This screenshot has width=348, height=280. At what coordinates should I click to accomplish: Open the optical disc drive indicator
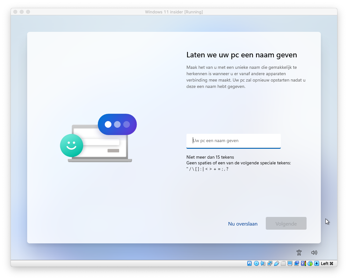256,263
